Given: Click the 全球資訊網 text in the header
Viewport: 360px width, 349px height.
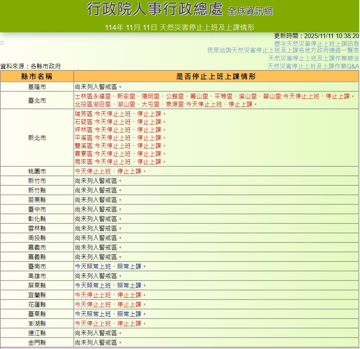Looking at the screenshot, I should point(250,11).
